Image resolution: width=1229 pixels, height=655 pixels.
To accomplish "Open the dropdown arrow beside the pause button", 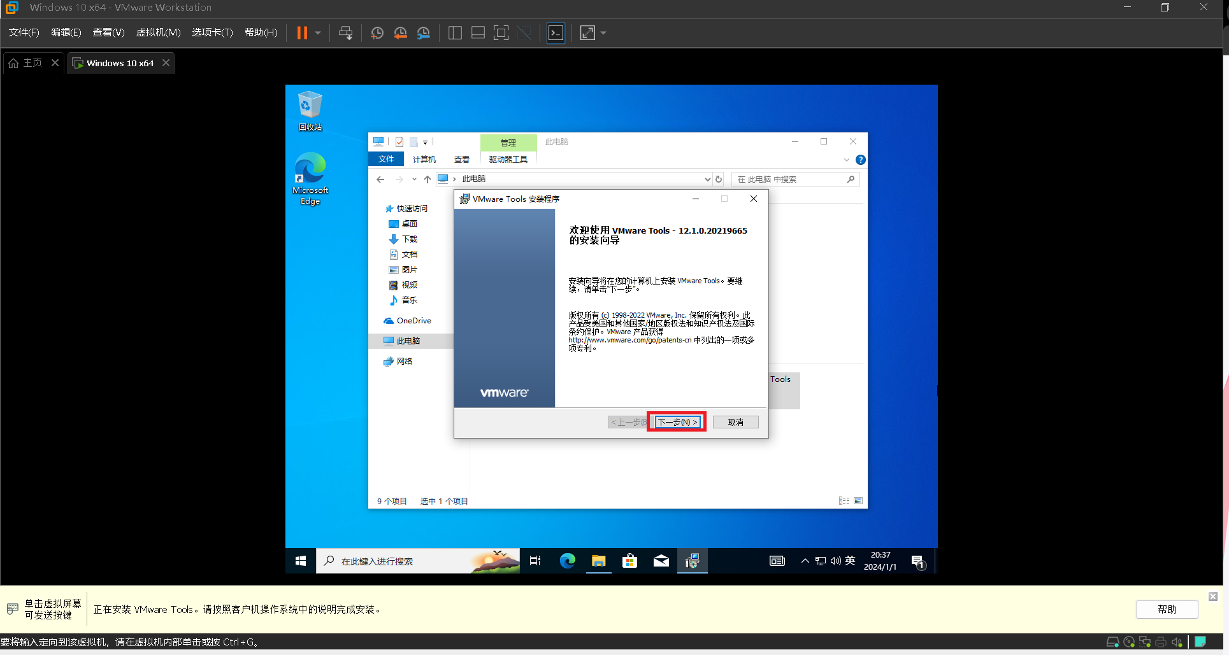I will [317, 32].
